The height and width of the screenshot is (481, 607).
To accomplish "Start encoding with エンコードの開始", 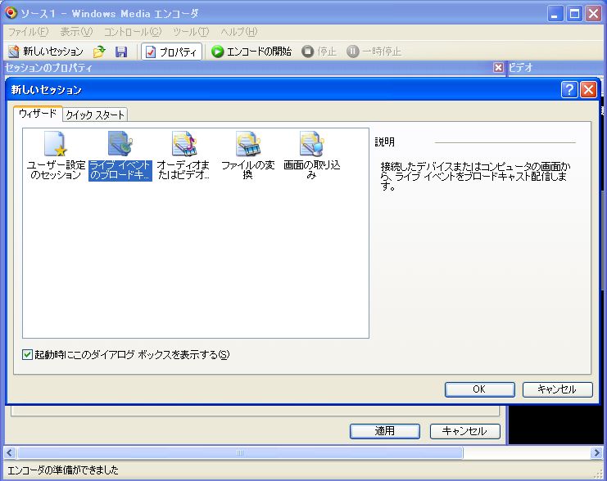I will click(251, 52).
